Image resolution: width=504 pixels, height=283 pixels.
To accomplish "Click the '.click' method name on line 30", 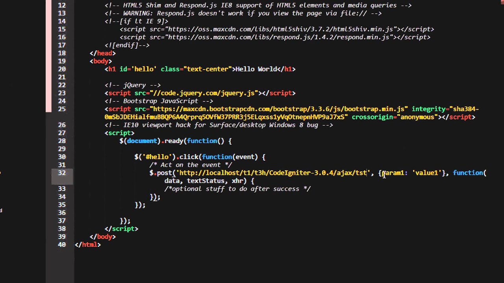I will [187, 157].
